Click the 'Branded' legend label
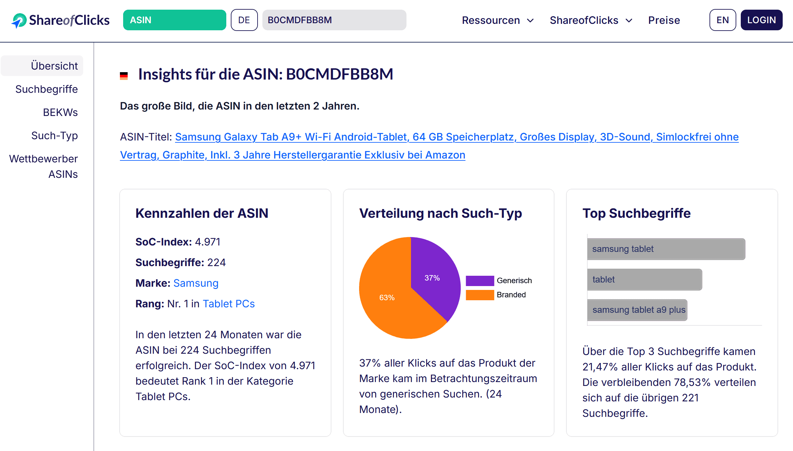Image resolution: width=793 pixels, height=451 pixels. pos(511,295)
